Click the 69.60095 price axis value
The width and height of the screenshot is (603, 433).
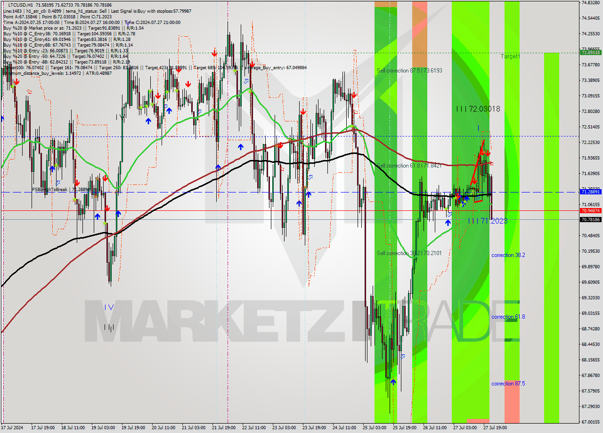pyautogui.click(x=591, y=282)
